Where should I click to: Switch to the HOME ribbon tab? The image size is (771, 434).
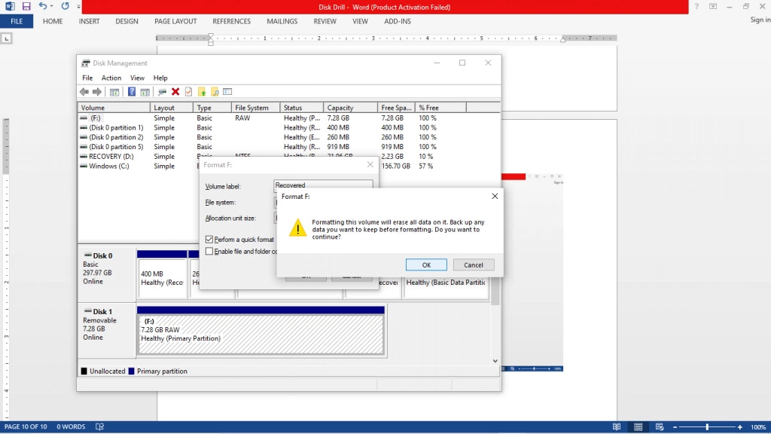[x=53, y=21]
